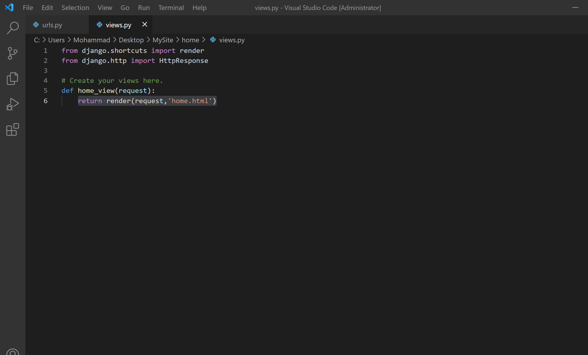Open the Run menu
This screenshot has height=355, width=588.
point(144,8)
